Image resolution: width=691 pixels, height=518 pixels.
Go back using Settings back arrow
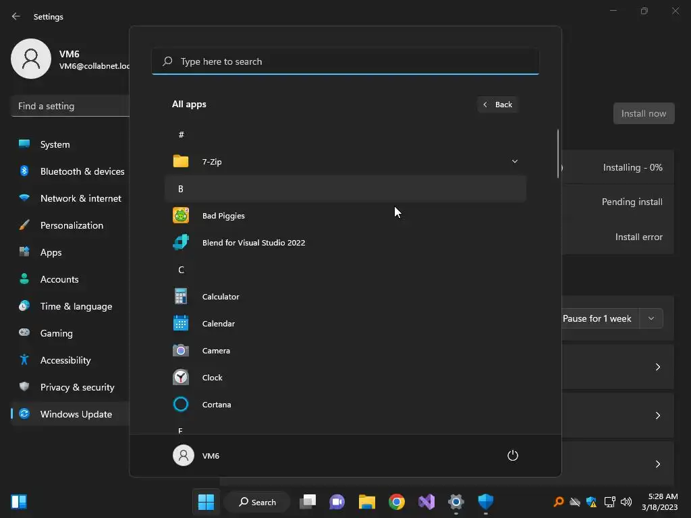click(x=16, y=16)
